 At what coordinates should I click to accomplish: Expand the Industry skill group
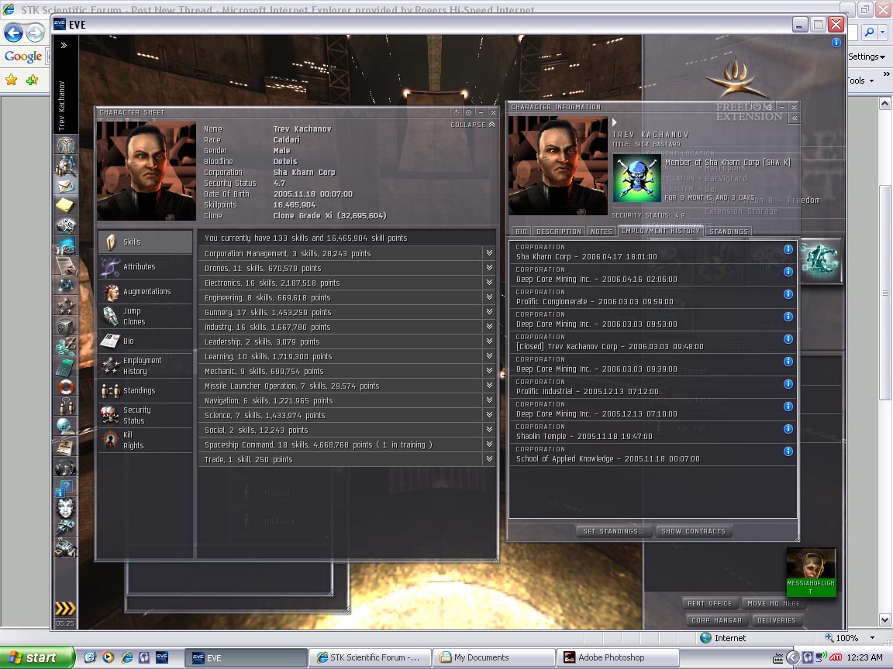pos(489,327)
